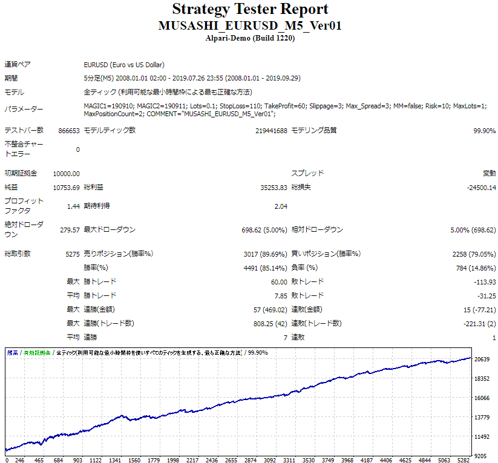
Task: Click the 平均 連勝 value 7
Action: tap(285, 338)
